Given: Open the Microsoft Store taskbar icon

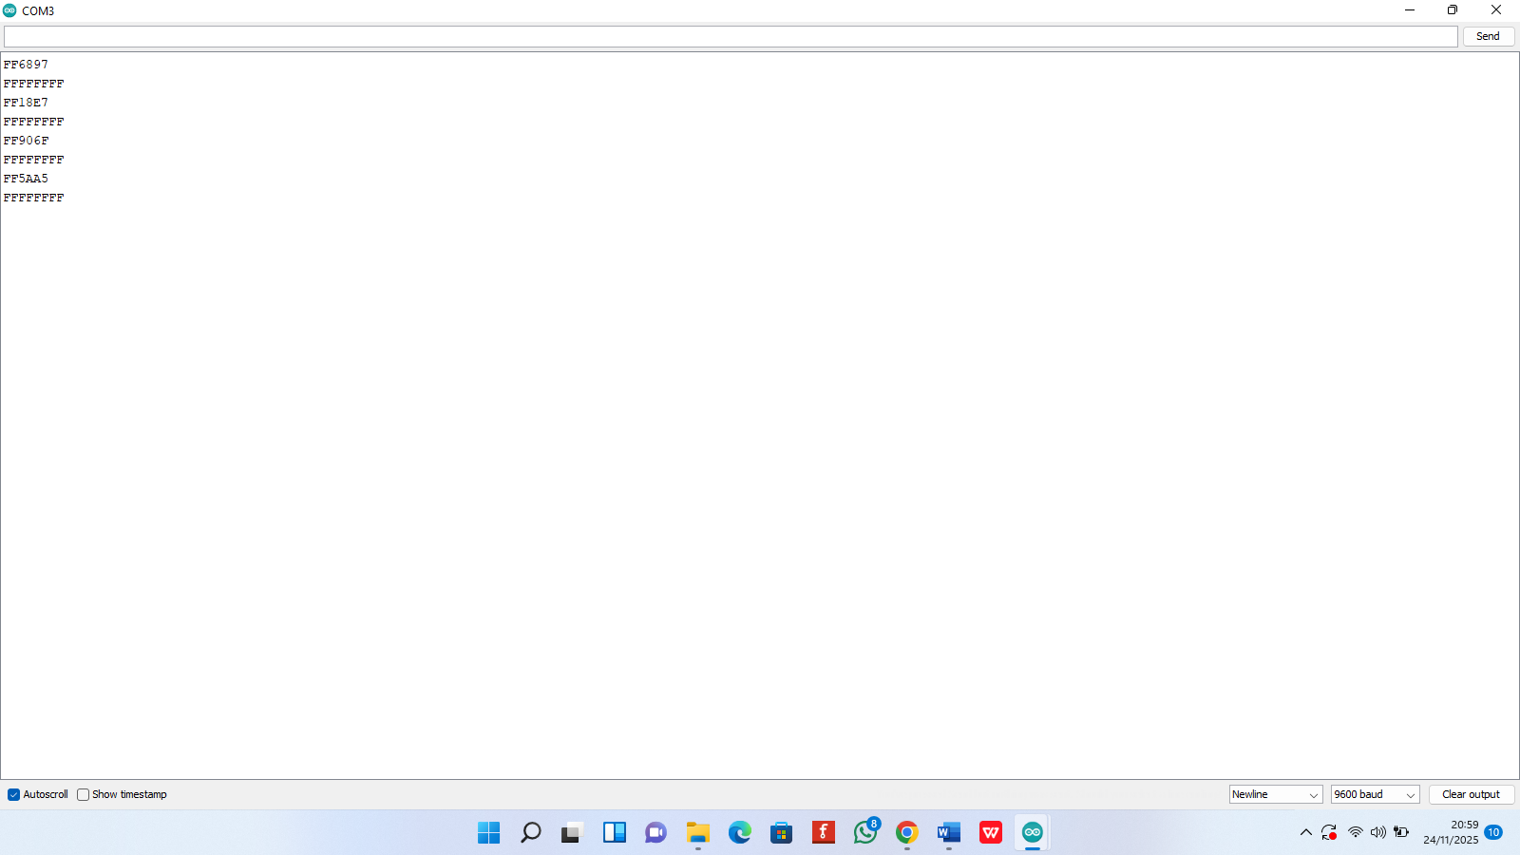Looking at the screenshot, I should (782, 833).
